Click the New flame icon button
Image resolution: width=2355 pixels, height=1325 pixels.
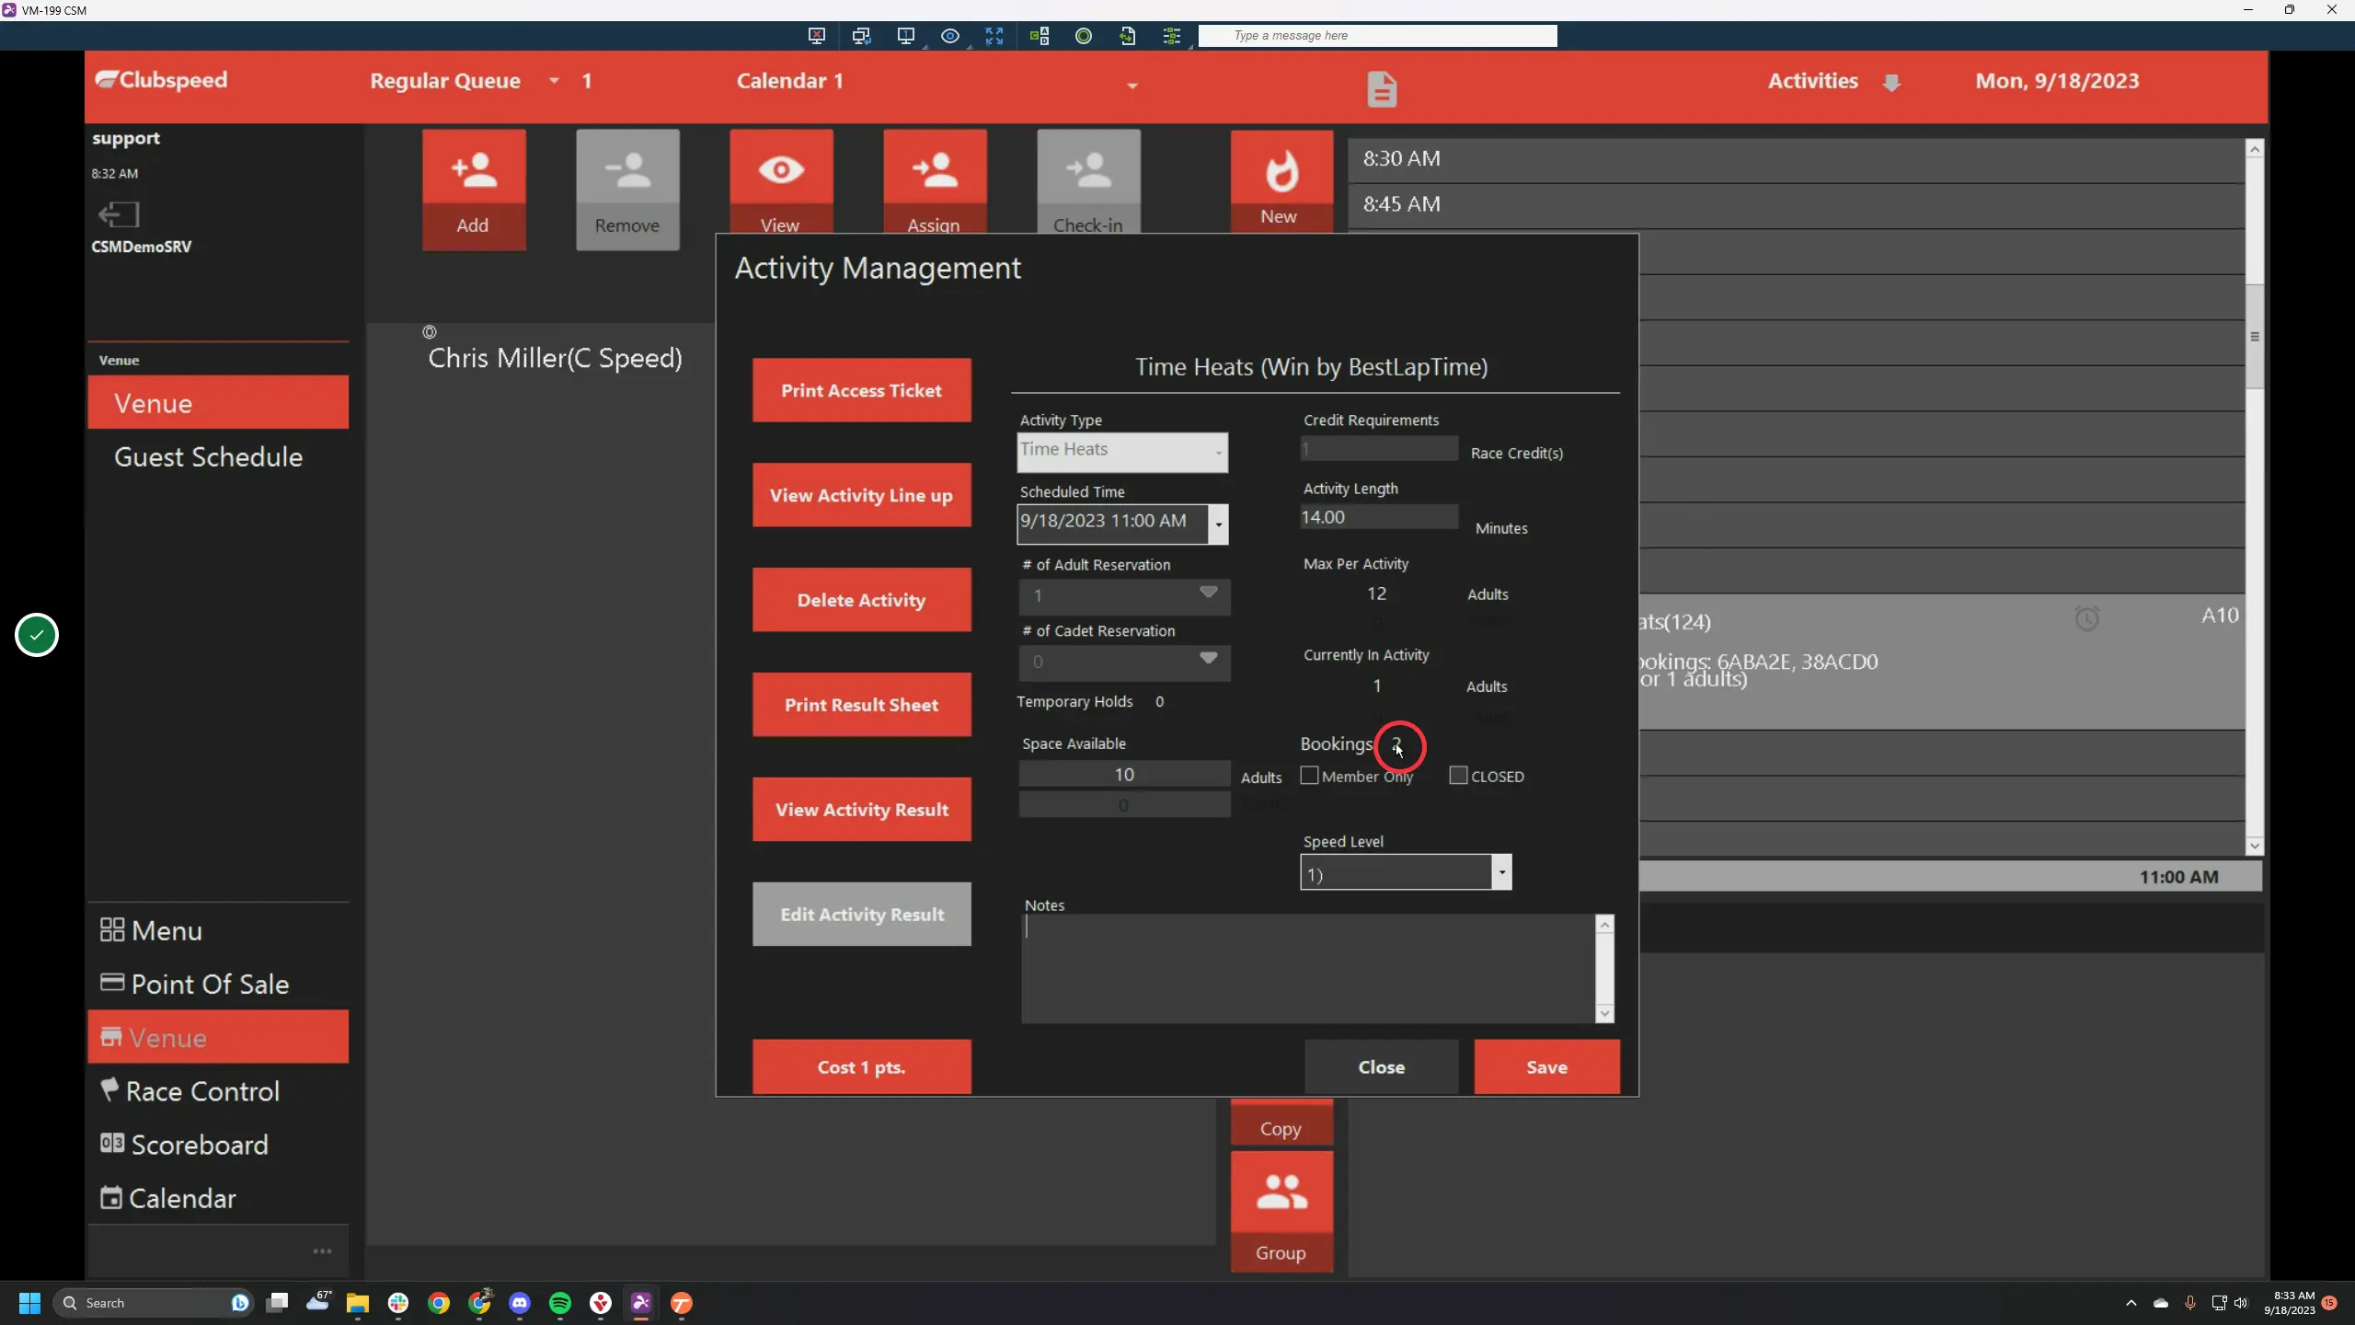[1281, 181]
